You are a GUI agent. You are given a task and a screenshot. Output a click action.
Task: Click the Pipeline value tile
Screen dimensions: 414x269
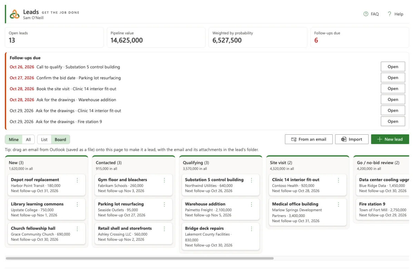156,37
